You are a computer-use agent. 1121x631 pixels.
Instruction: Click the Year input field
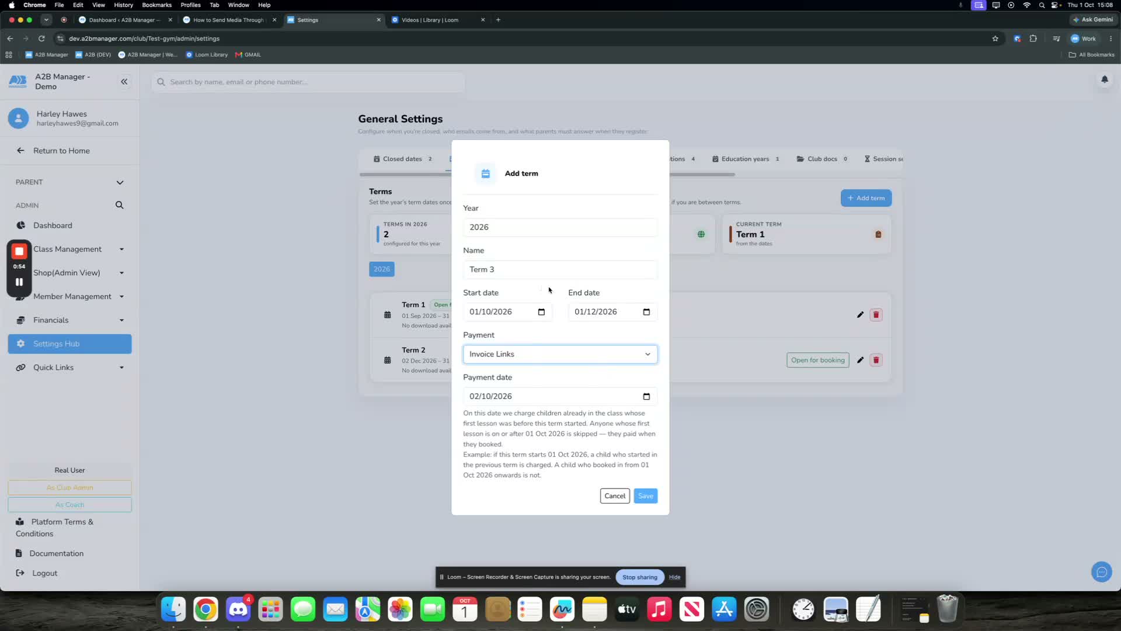(560, 227)
